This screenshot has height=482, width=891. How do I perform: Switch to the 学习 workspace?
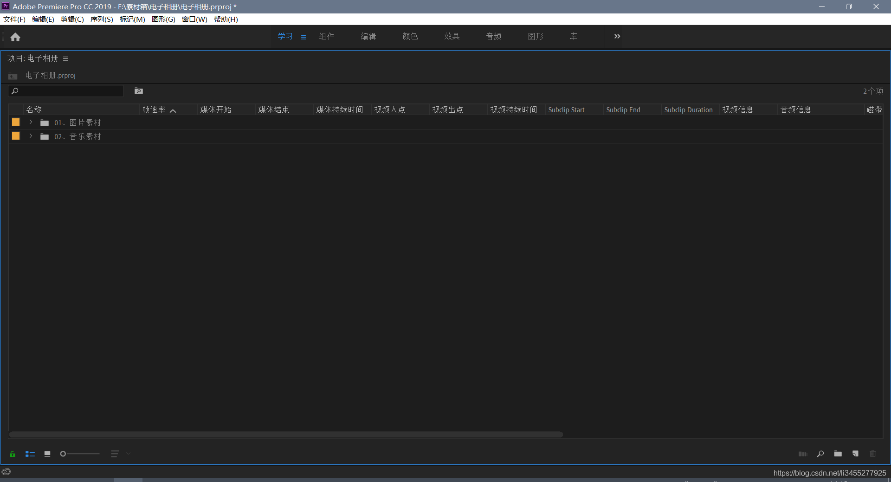pyautogui.click(x=285, y=36)
